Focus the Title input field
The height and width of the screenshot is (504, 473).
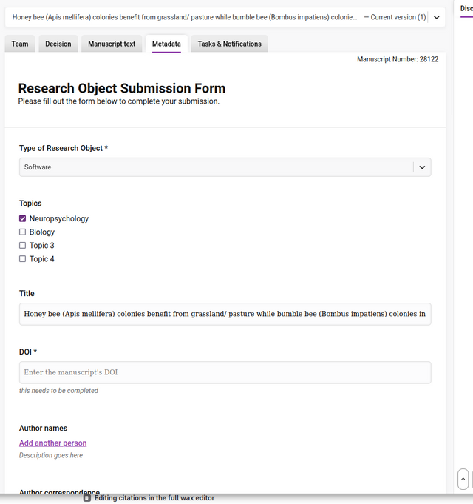tap(225, 314)
